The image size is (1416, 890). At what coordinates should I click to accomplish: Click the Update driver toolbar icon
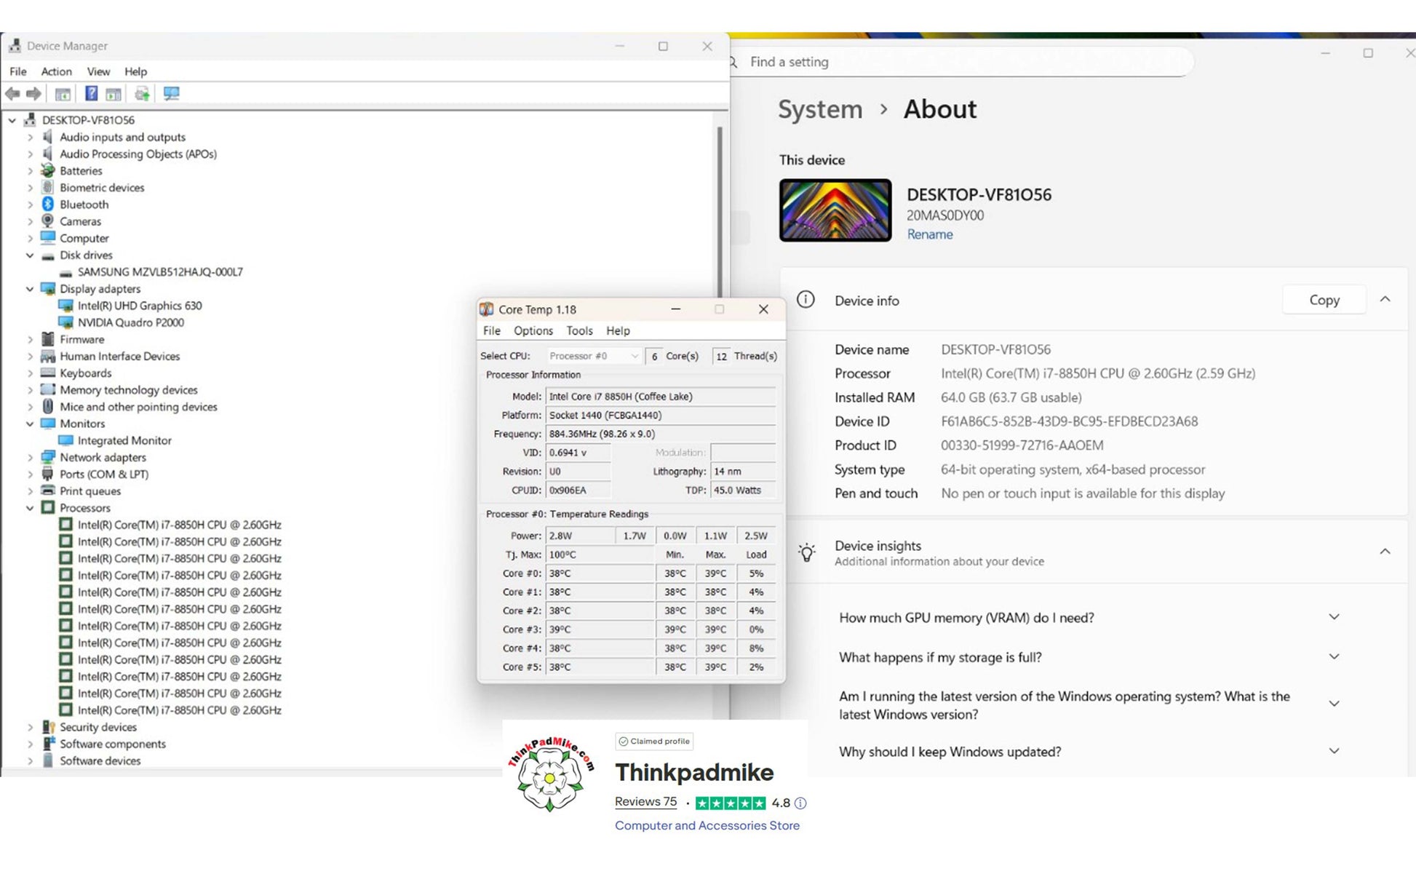pos(142,94)
